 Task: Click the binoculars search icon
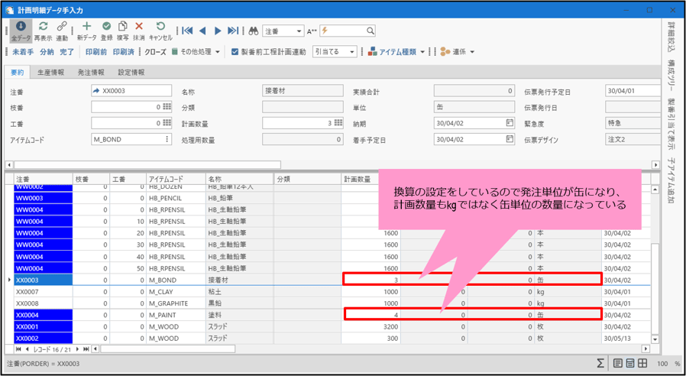(253, 31)
